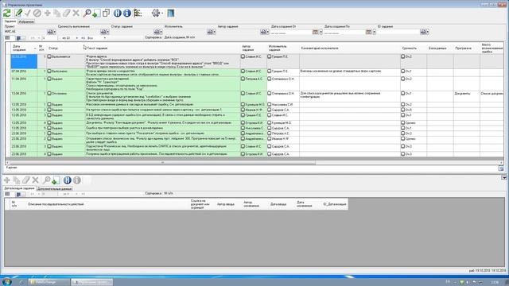Switch to the Детализация задания tab
The height and width of the screenshot is (286, 509).
click(19, 188)
